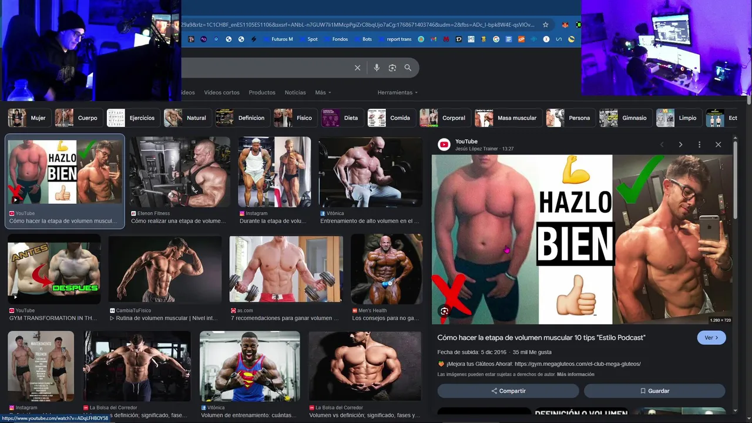Screen dimensions: 752x423
Task: Open the MetaMask fox extension icon
Action: pos(565,25)
